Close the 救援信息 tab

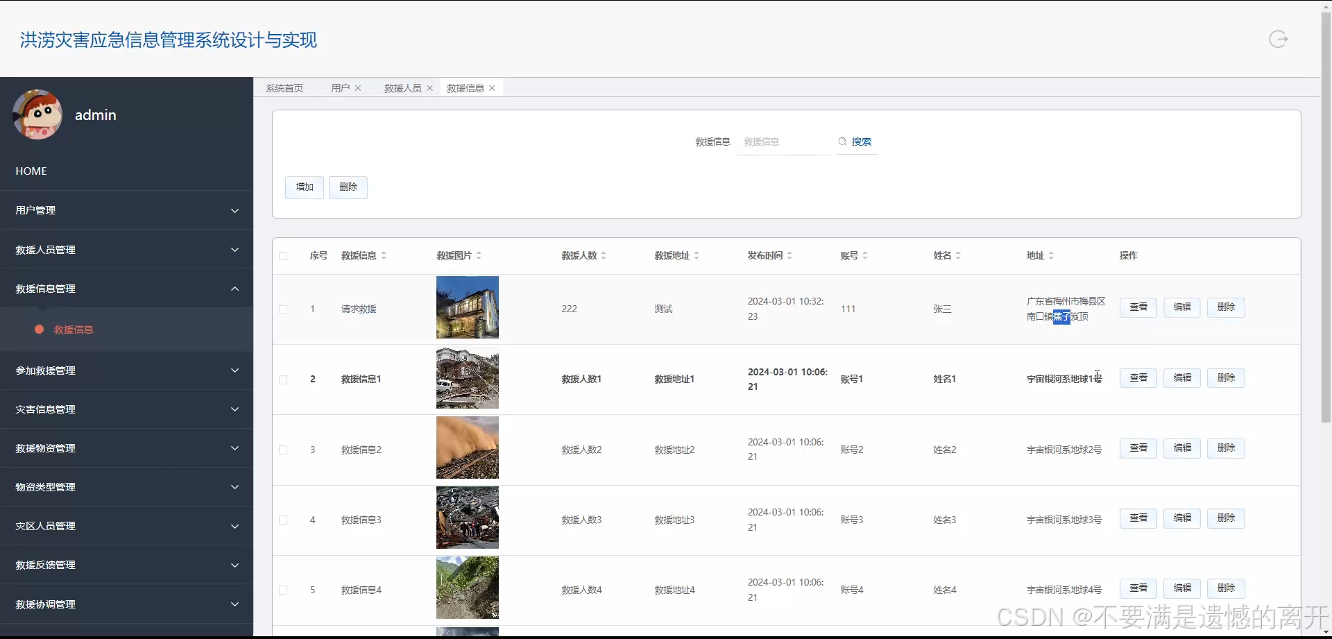492,88
